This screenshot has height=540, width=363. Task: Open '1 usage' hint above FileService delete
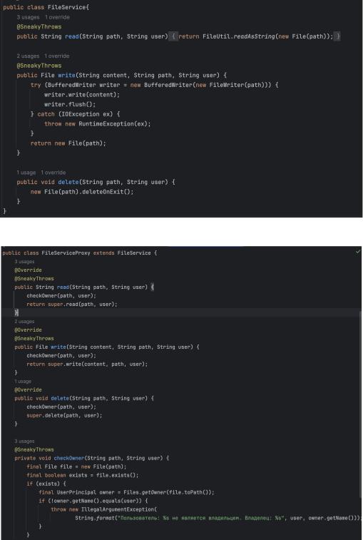click(26, 173)
